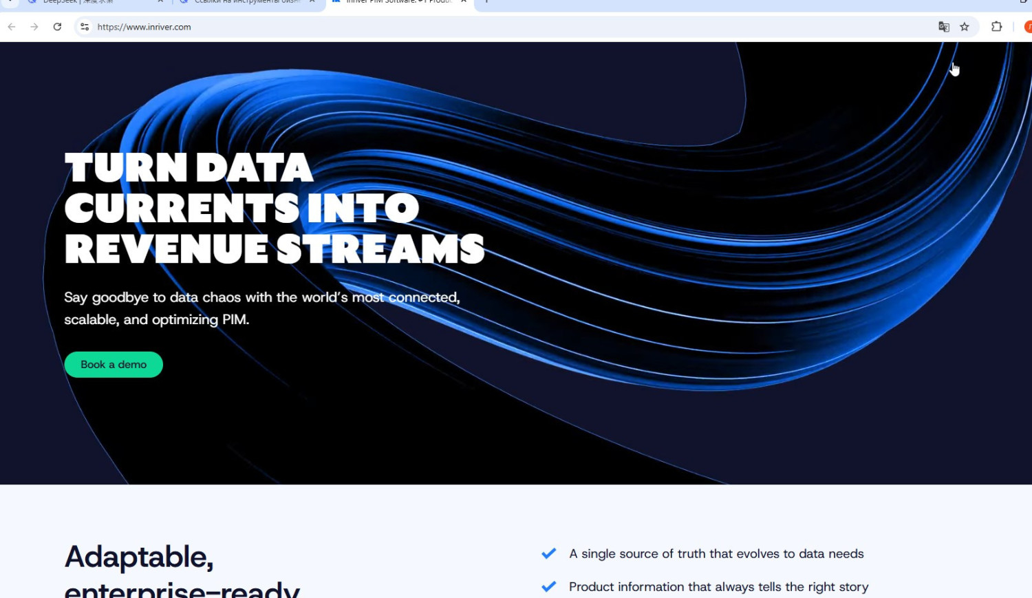Click the browser Back arrow
The width and height of the screenshot is (1032, 598).
[12, 27]
